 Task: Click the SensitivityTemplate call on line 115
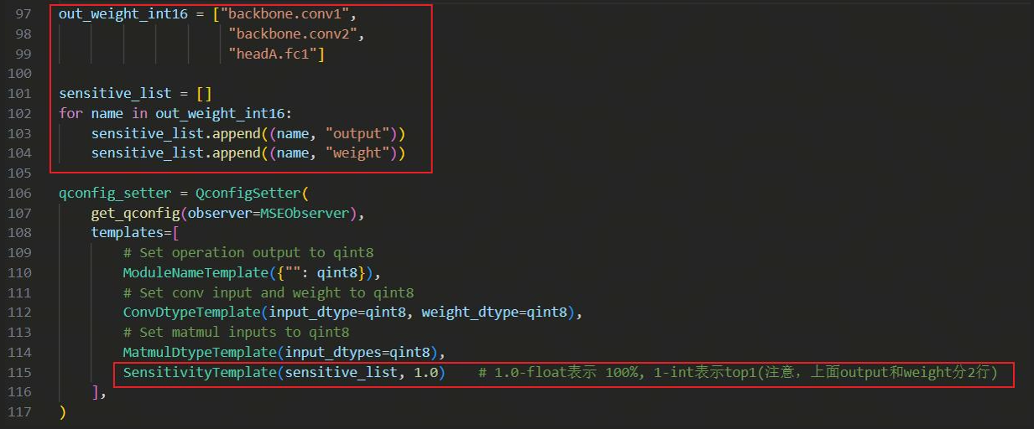(199, 373)
